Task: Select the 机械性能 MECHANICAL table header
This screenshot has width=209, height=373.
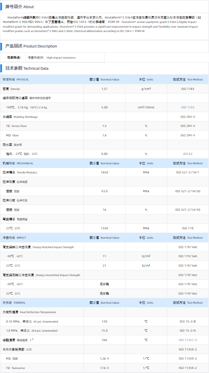Action: 18,163
